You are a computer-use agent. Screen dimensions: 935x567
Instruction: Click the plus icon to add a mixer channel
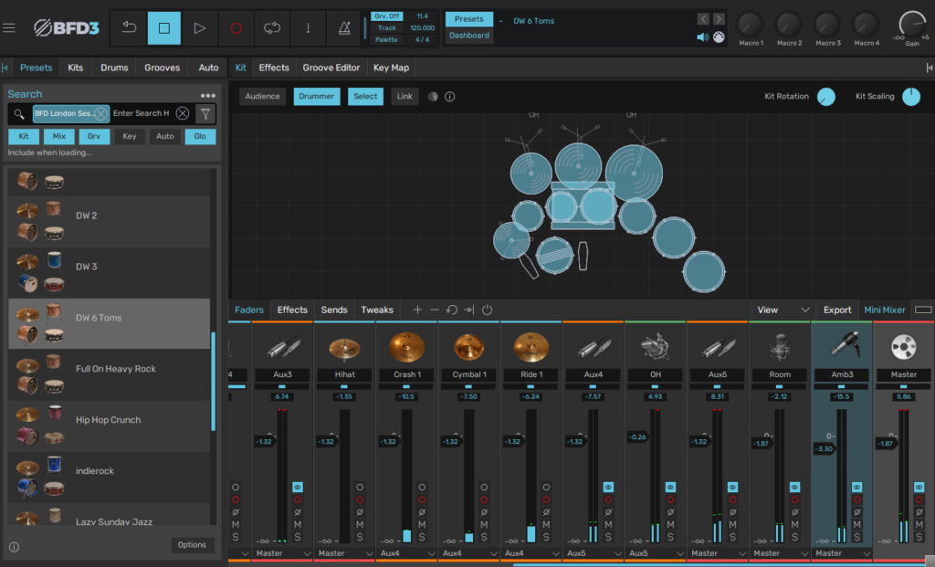click(417, 310)
